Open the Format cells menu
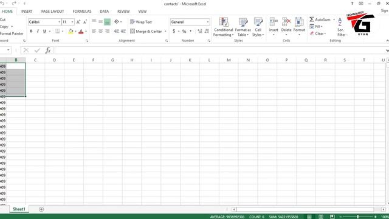The height and width of the screenshot is (219, 389). pyautogui.click(x=299, y=27)
